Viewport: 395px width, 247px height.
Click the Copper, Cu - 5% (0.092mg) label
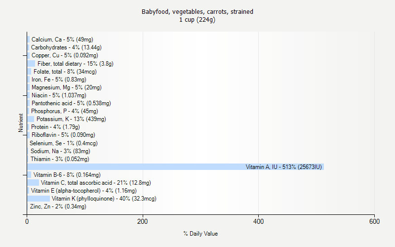(x=65, y=55)
